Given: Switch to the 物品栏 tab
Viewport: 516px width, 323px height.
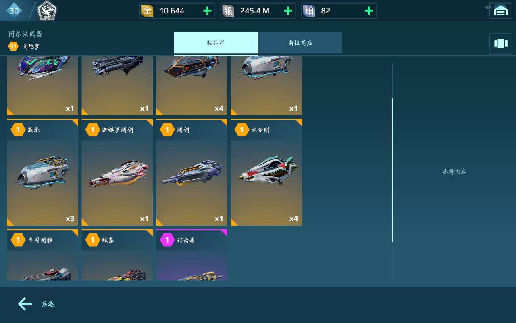Looking at the screenshot, I should (216, 43).
